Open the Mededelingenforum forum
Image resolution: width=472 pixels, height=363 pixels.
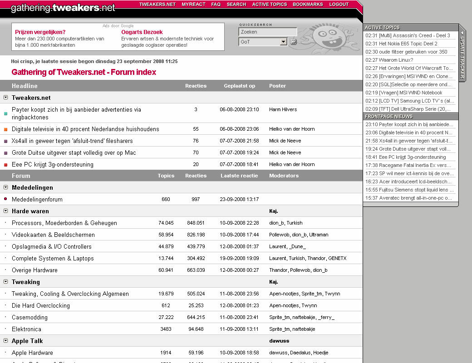(37, 199)
